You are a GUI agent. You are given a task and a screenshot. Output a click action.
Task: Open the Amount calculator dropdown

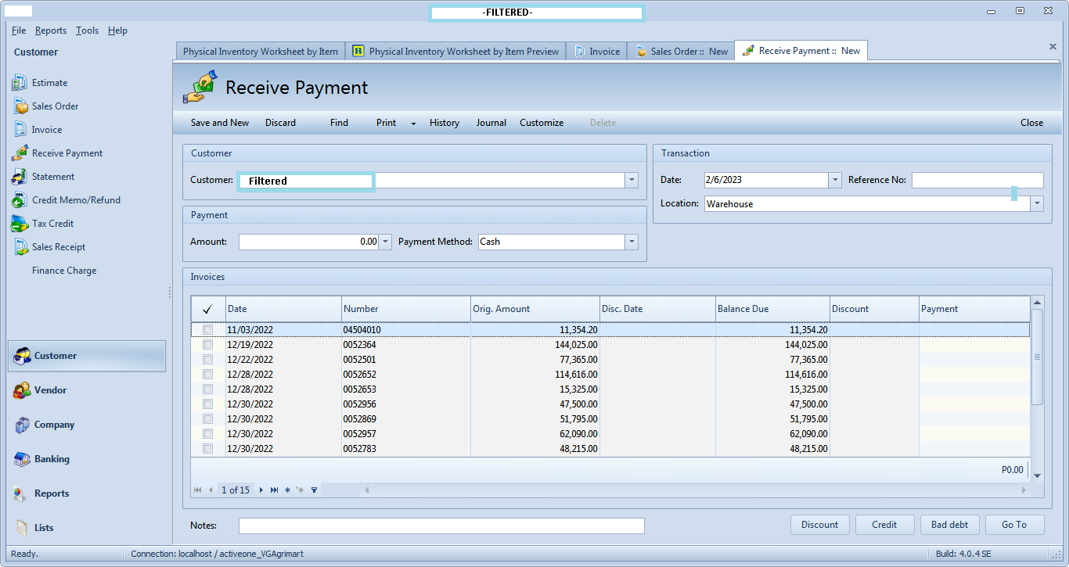pyautogui.click(x=385, y=242)
